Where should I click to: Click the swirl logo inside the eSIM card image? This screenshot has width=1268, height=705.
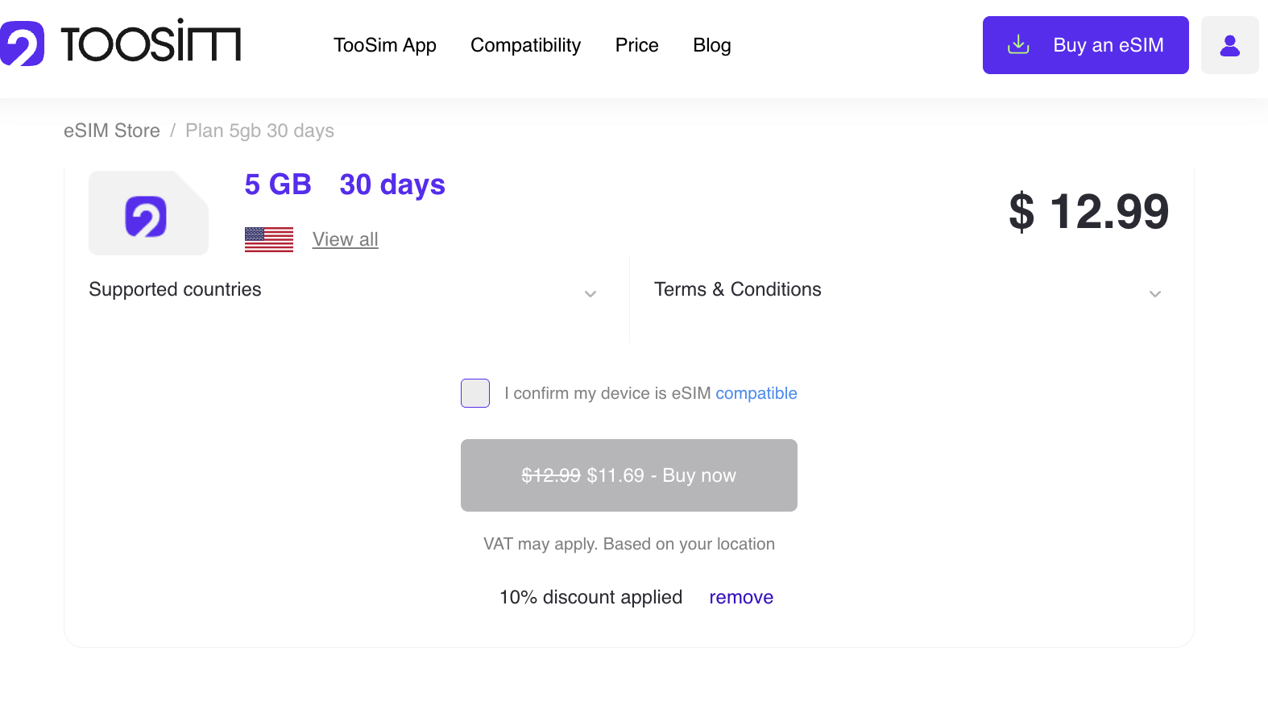[x=145, y=215]
